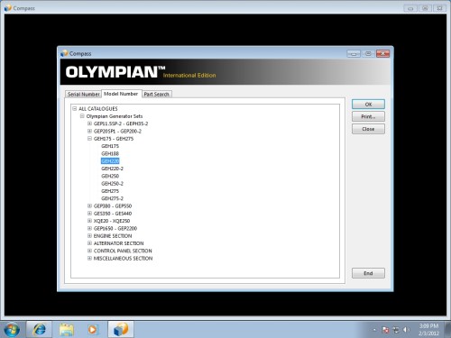Select GEH175 - GEH275 range label
This screenshot has width=451, height=338.
tap(114, 139)
